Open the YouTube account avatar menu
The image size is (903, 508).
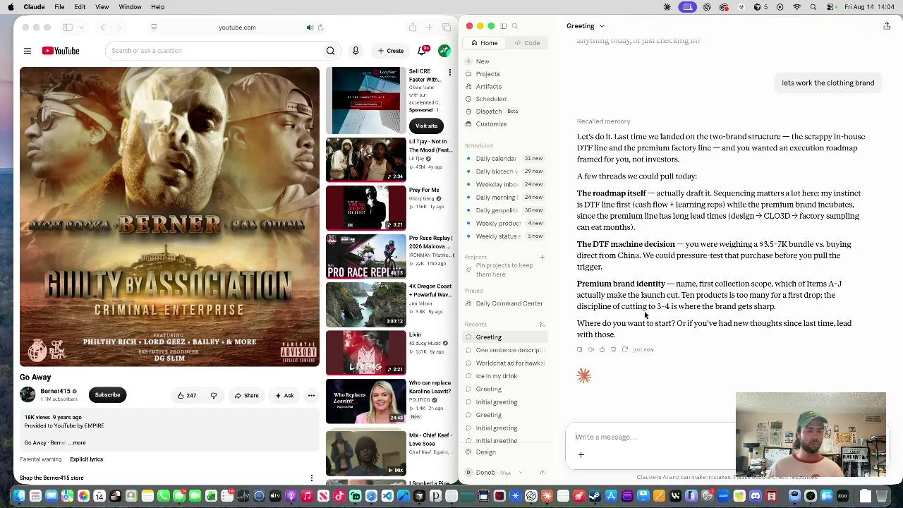pos(444,51)
